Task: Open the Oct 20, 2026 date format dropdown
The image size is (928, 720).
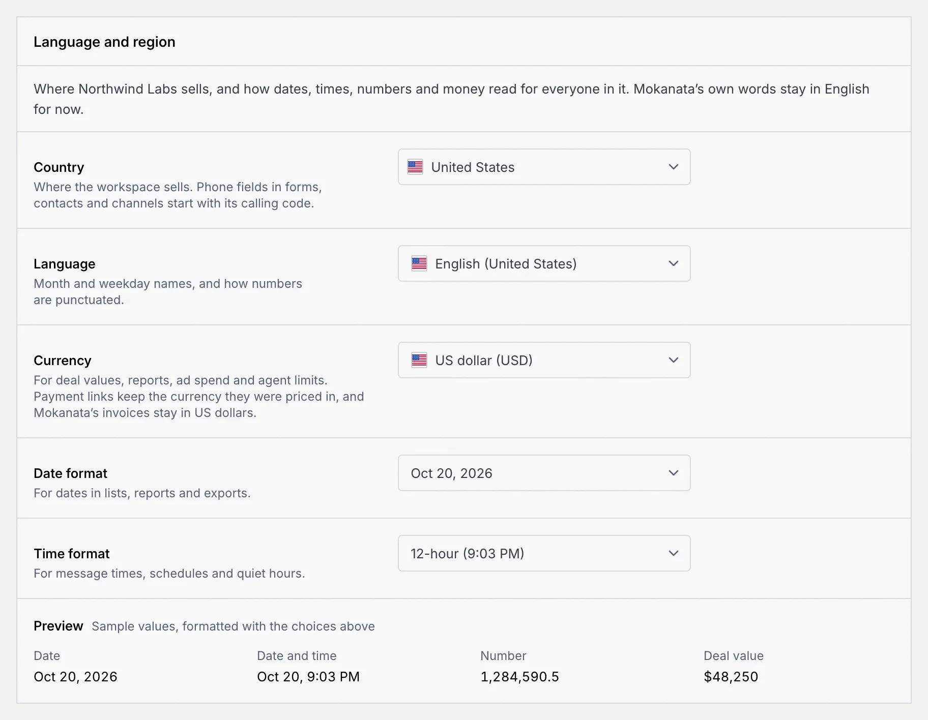Action: click(x=544, y=473)
